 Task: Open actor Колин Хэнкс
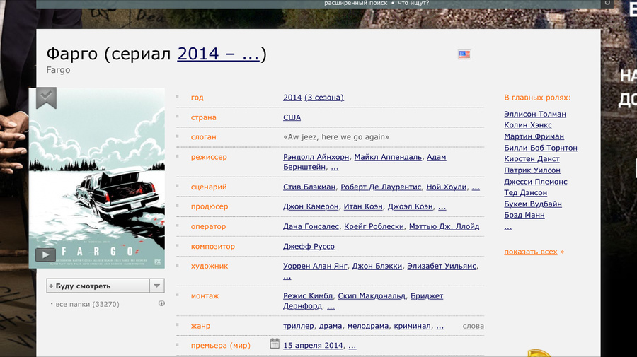[x=528, y=125]
